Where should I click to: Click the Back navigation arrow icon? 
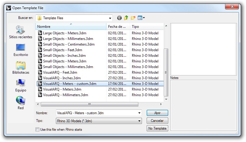click(x=119, y=18)
